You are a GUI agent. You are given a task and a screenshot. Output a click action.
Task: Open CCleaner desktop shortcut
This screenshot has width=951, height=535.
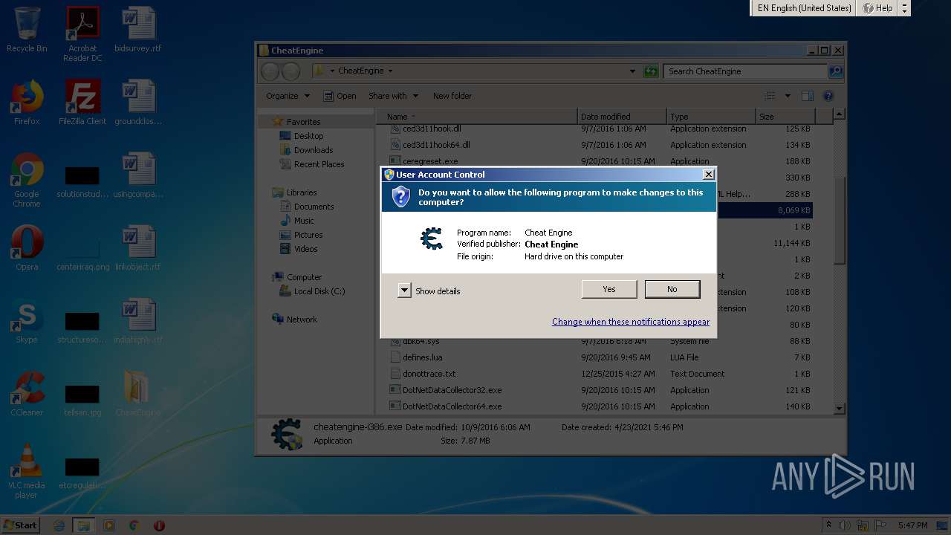tap(27, 394)
